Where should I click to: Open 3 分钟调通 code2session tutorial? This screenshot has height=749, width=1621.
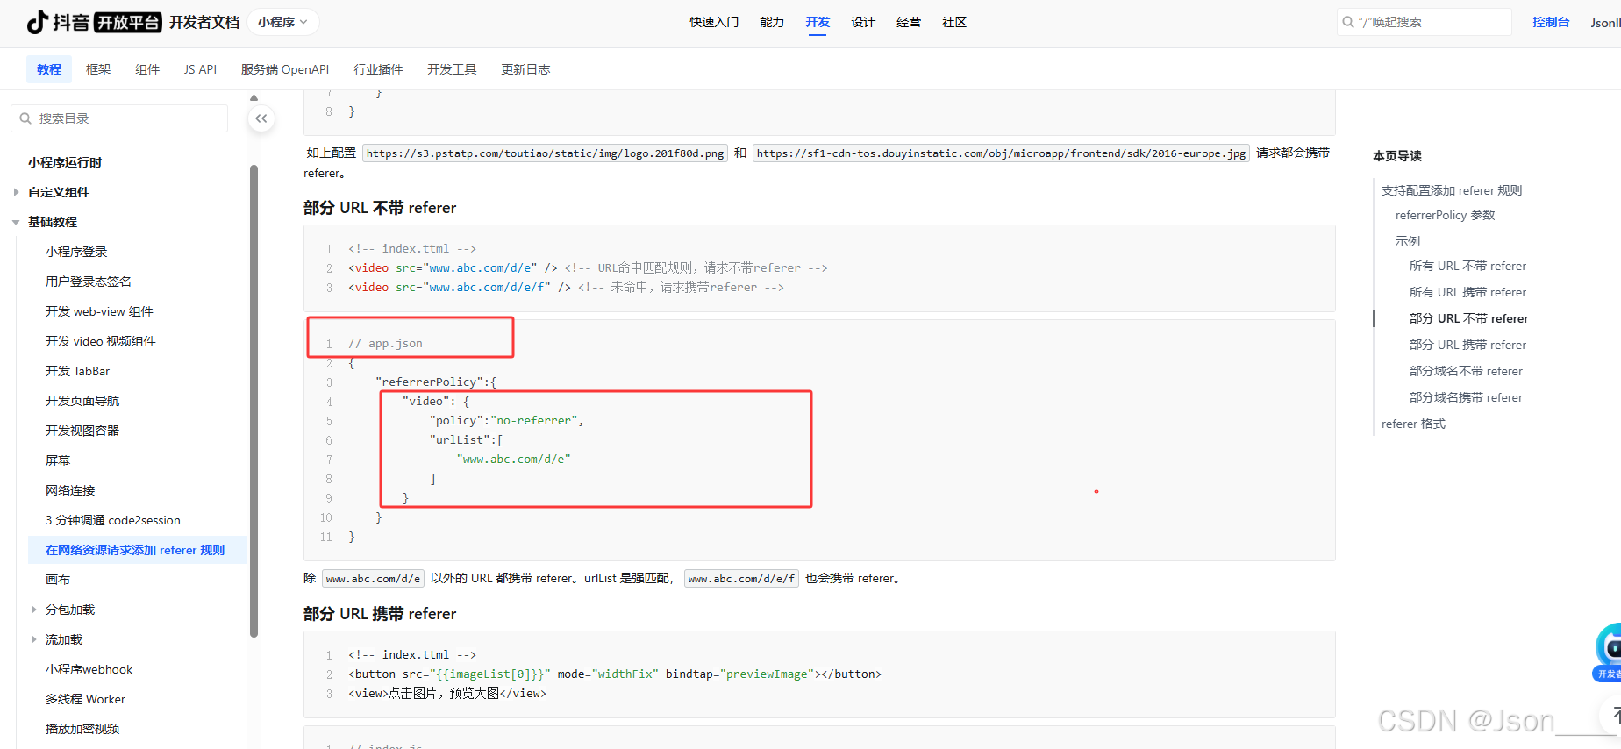pyautogui.click(x=113, y=520)
